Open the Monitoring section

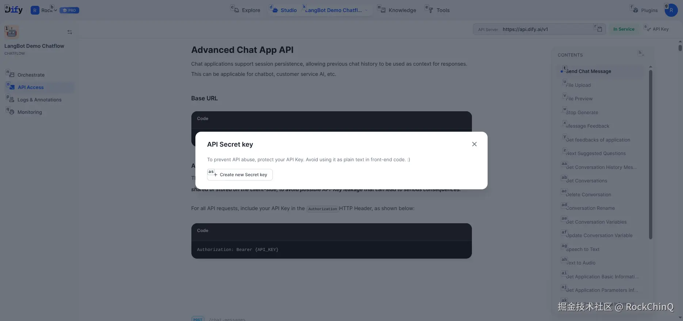pyautogui.click(x=30, y=112)
